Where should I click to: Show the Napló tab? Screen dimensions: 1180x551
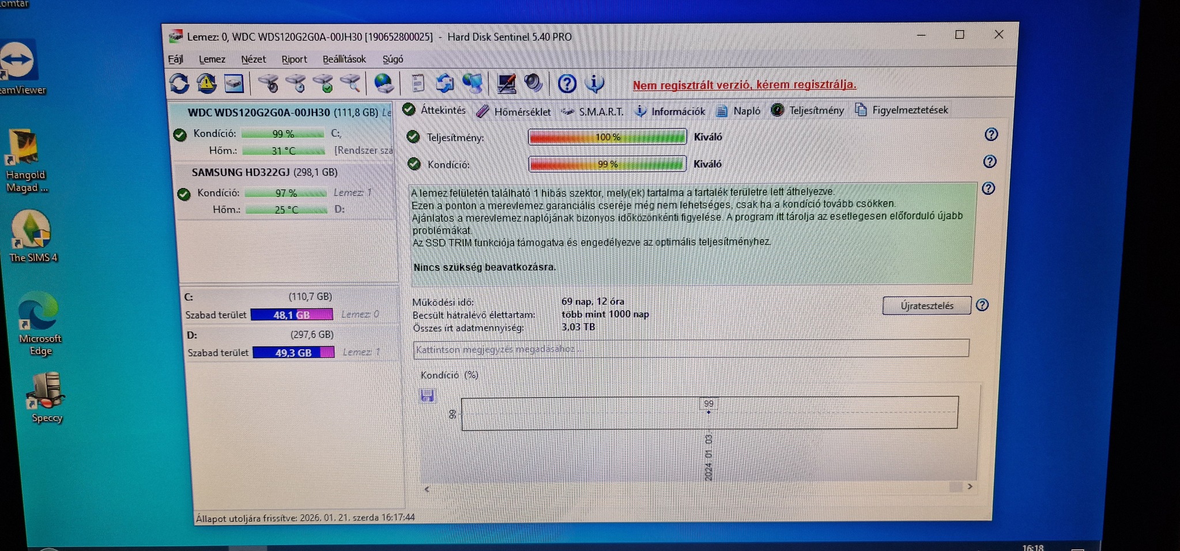738,111
